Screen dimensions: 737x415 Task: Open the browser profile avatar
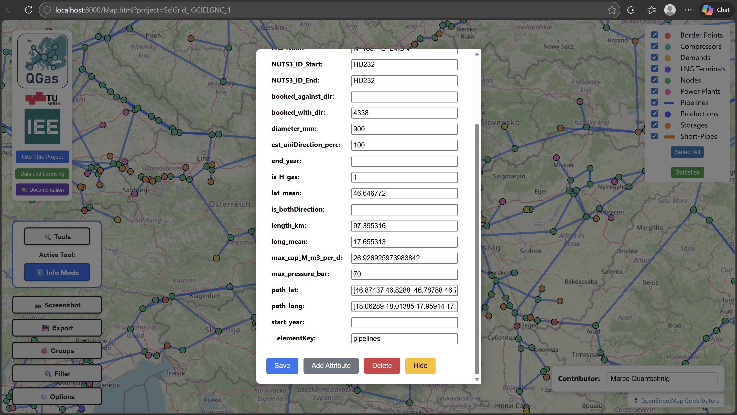point(670,10)
